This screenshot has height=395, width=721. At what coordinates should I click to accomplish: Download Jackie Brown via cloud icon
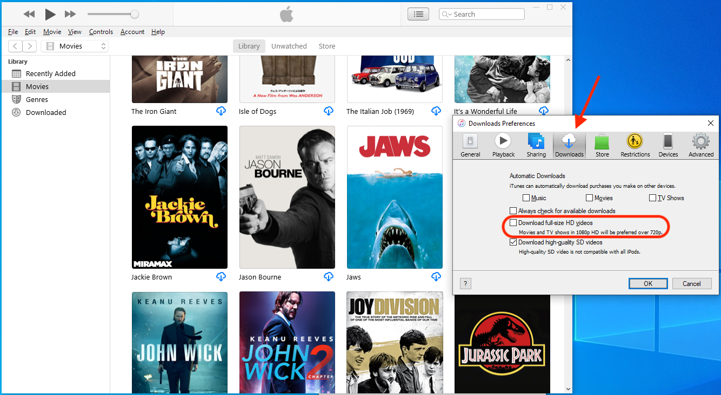click(221, 277)
